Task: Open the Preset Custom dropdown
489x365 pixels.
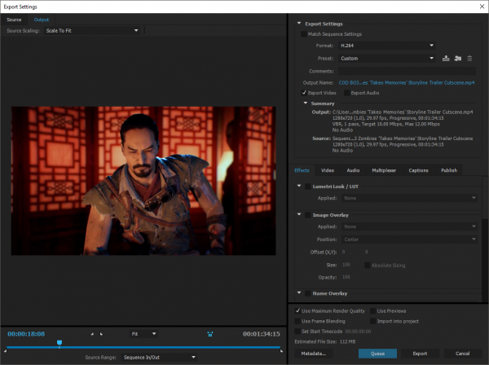Action: point(386,59)
